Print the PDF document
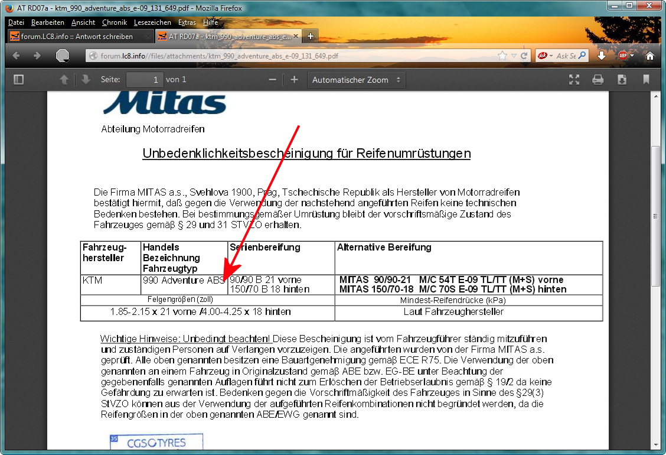The width and height of the screenshot is (666, 455). coord(598,80)
